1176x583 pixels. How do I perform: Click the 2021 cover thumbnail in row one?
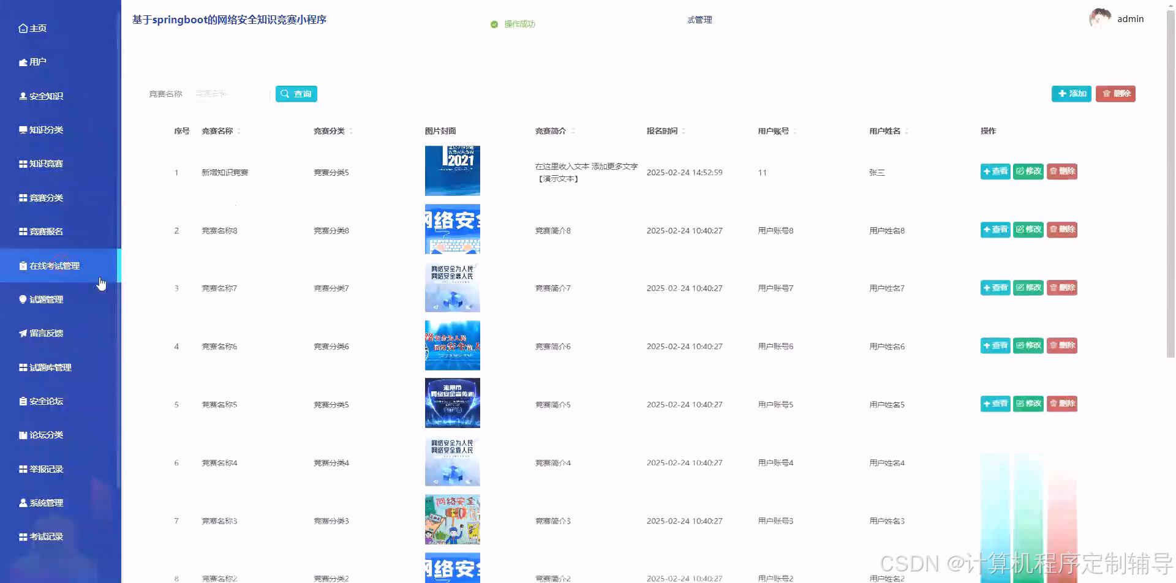point(452,171)
